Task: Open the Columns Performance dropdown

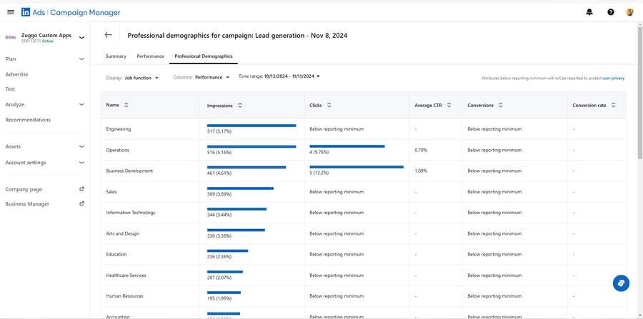Action: 212,77
